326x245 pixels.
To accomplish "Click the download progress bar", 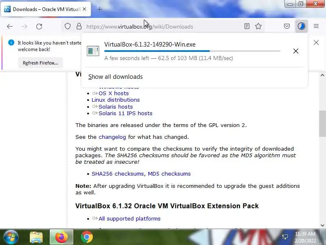I will [x=192, y=51].
